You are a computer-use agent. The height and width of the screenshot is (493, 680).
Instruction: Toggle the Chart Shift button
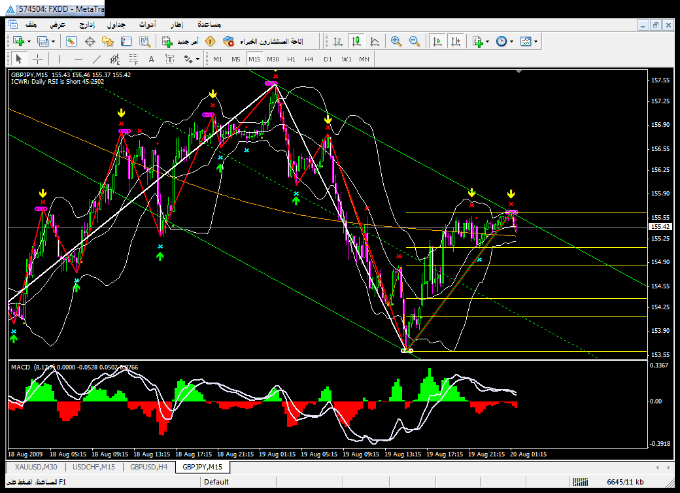click(455, 41)
